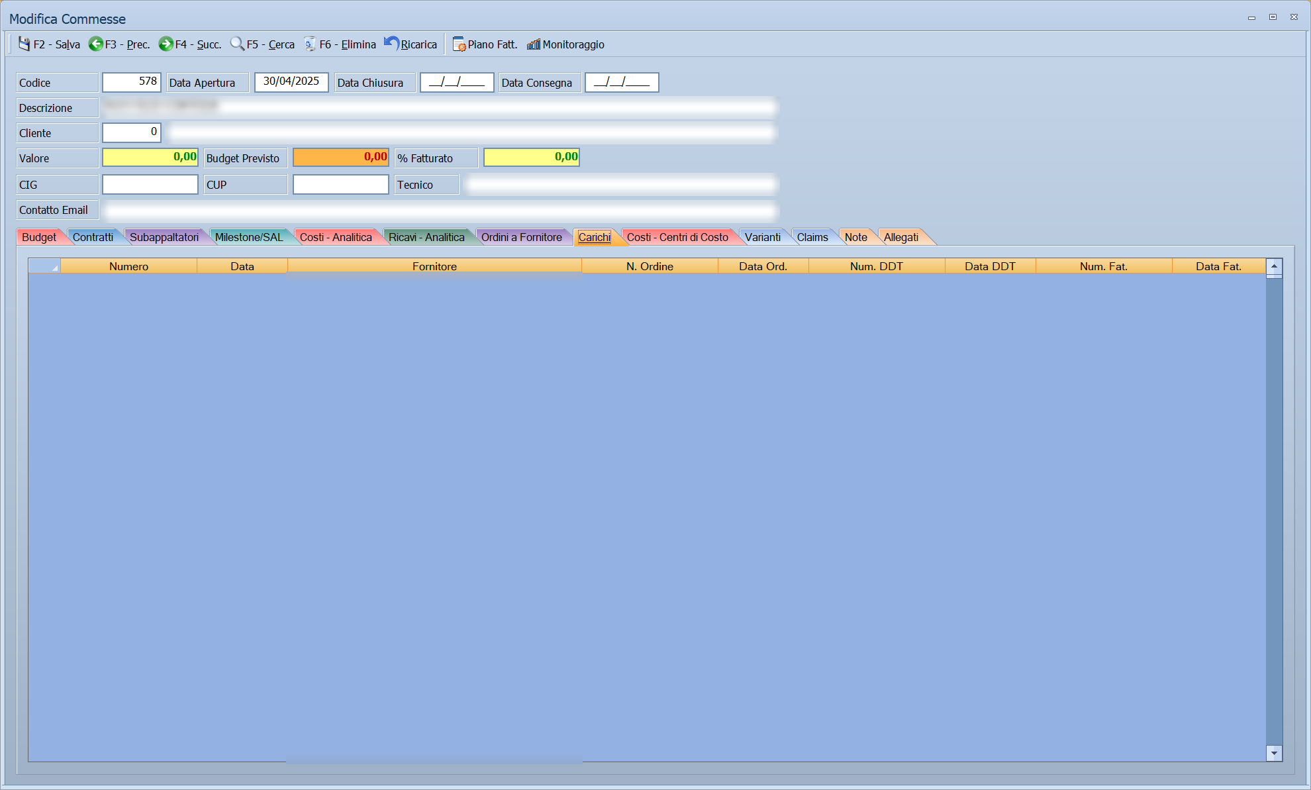Select the Subappaltatori tab
Image resolution: width=1311 pixels, height=790 pixels.
click(164, 237)
